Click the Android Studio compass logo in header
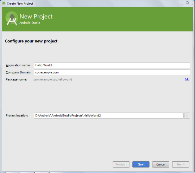The height and width of the screenshot is (173, 195). click(12, 19)
